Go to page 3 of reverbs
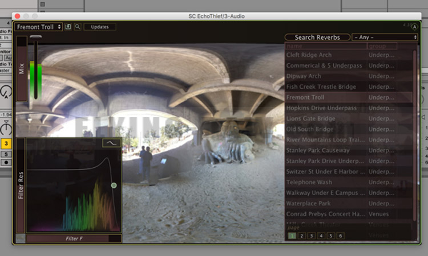 point(312,236)
